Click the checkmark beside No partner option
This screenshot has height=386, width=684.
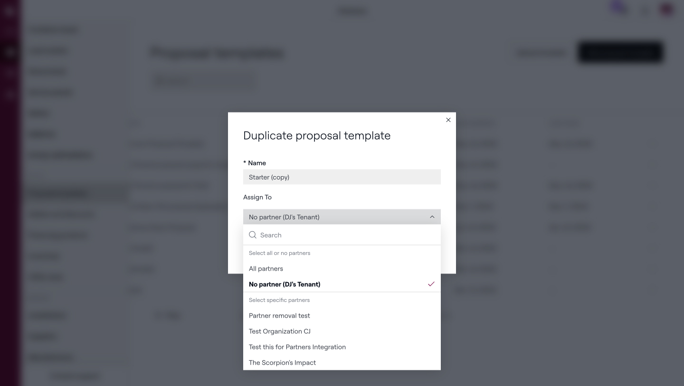click(x=431, y=284)
